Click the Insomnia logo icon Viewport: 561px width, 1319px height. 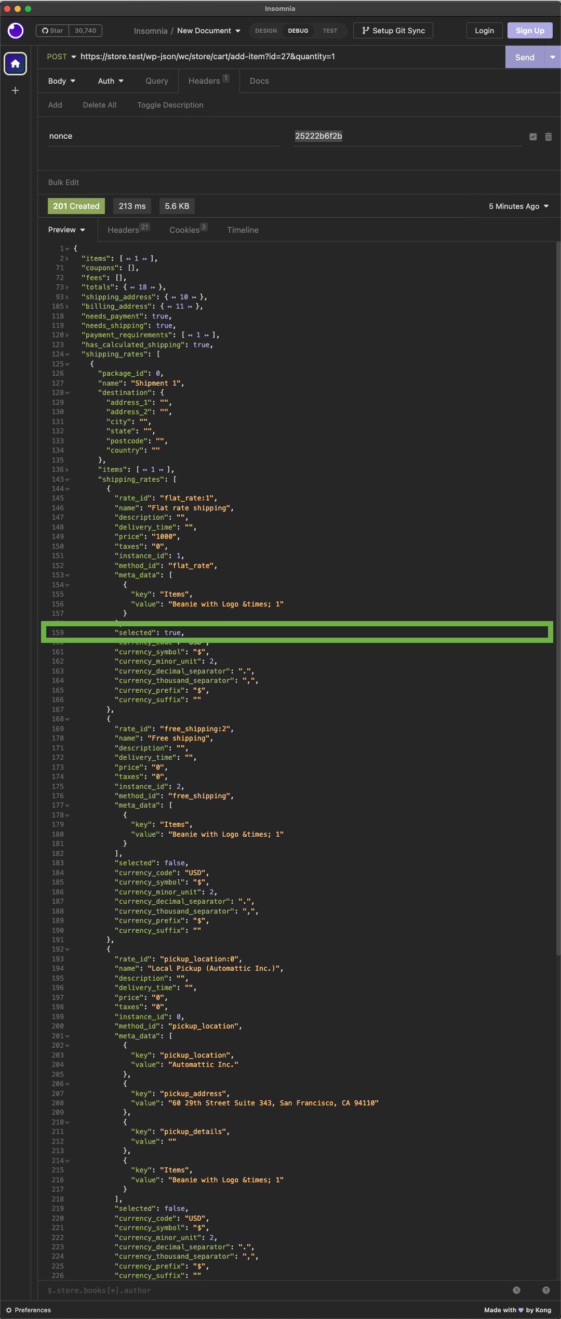(x=16, y=31)
